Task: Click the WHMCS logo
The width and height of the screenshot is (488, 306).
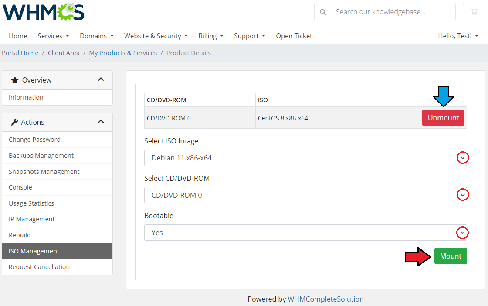Action: click(x=43, y=12)
